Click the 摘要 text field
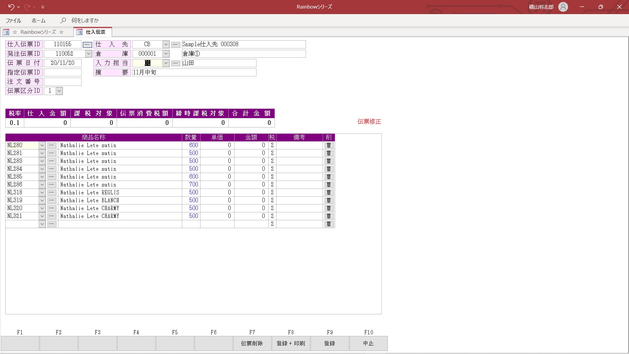 pyautogui.click(x=194, y=72)
